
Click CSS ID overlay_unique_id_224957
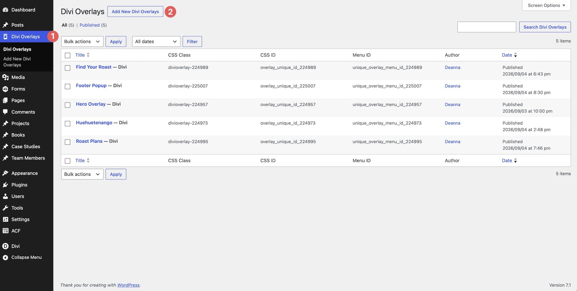288,105
